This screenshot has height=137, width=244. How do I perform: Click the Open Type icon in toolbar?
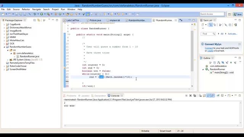coord(67,14)
